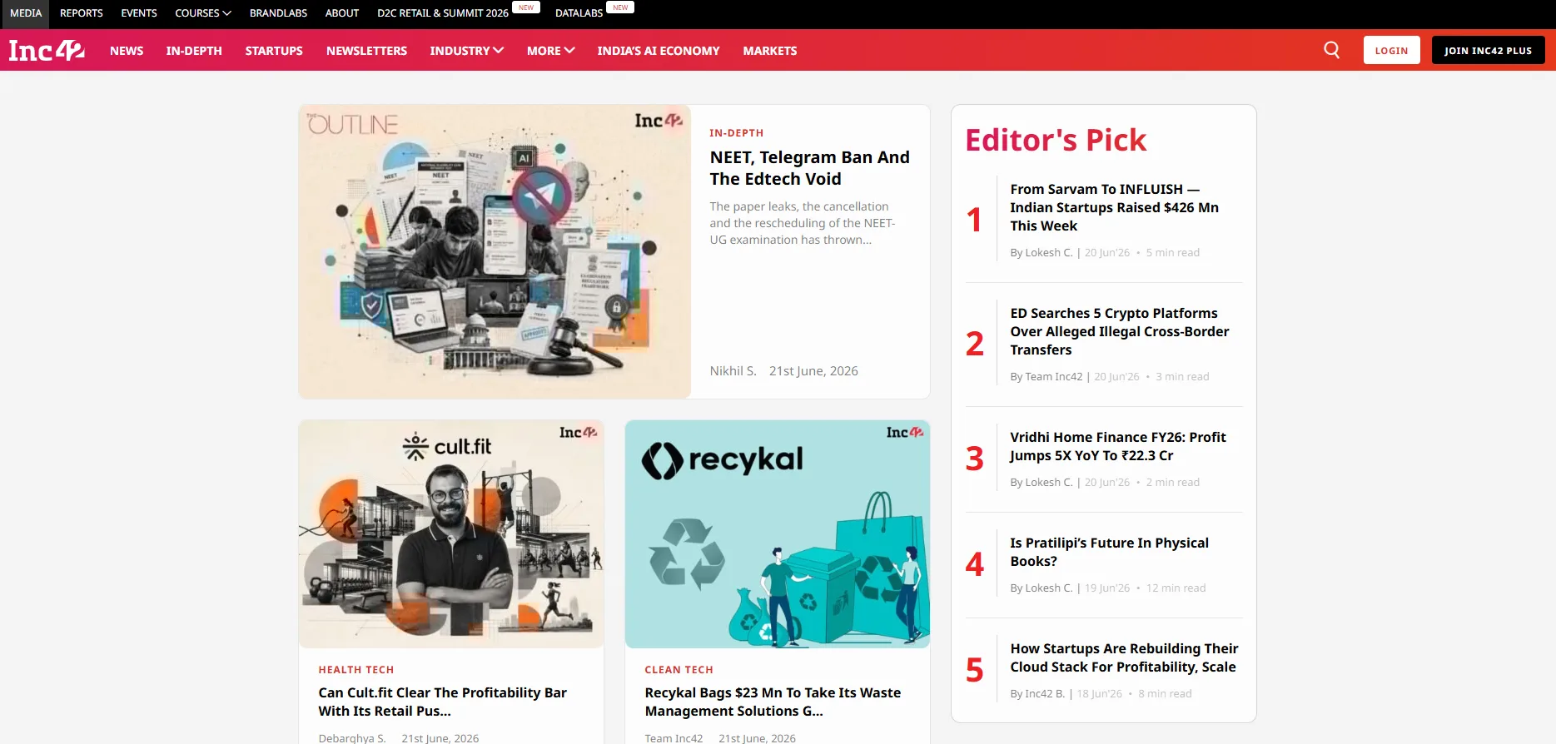Open D2C Retail & Summit 2026

[x=443, y=13]
